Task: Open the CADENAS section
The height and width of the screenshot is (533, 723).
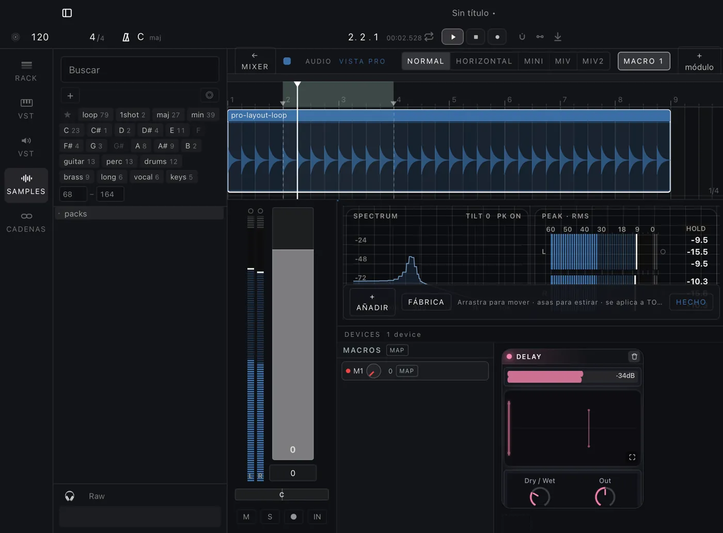Action: (x=26, y=222)
